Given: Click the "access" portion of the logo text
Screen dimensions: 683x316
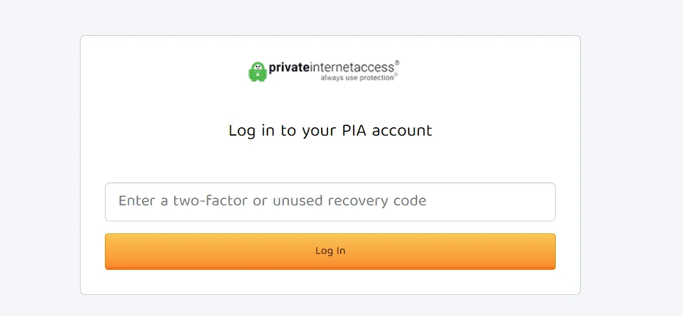Looking at the screenshot, I should point(373,68).
